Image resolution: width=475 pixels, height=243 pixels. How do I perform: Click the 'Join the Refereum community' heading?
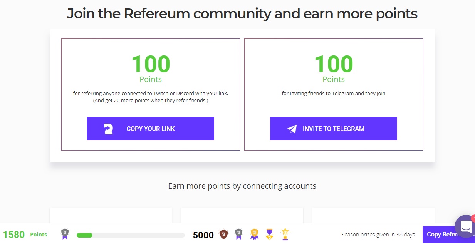point(242,14)
